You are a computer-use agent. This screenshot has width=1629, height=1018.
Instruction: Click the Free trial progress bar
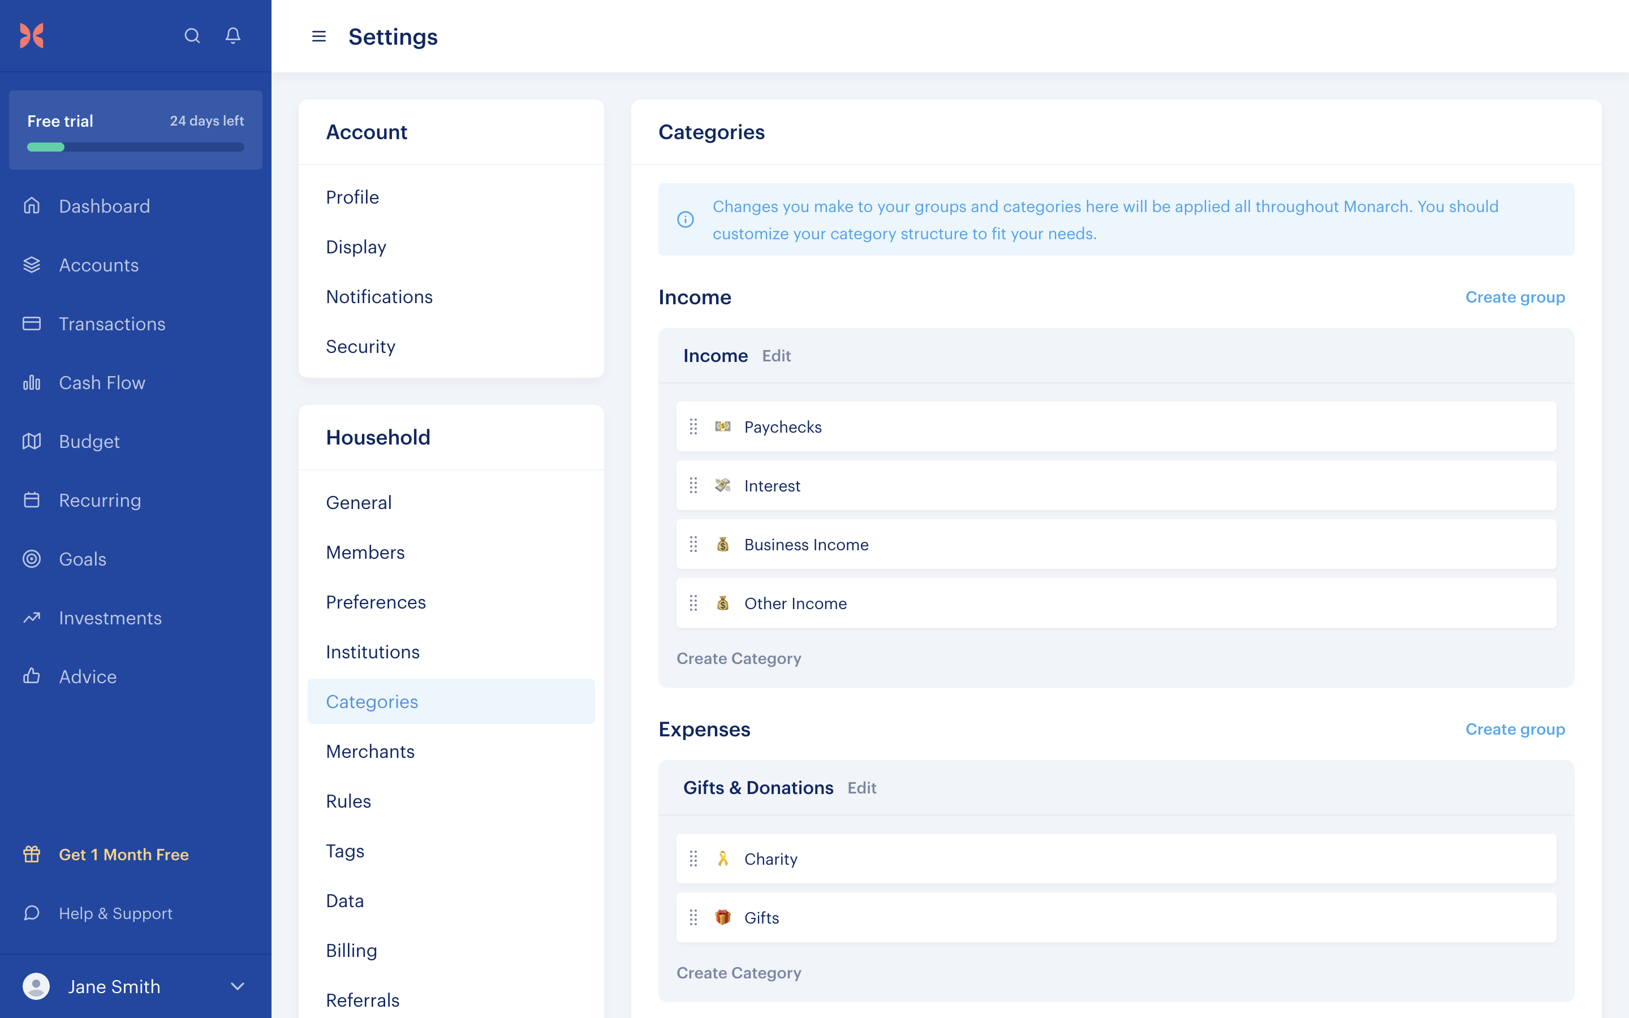[x=135, y=147]
